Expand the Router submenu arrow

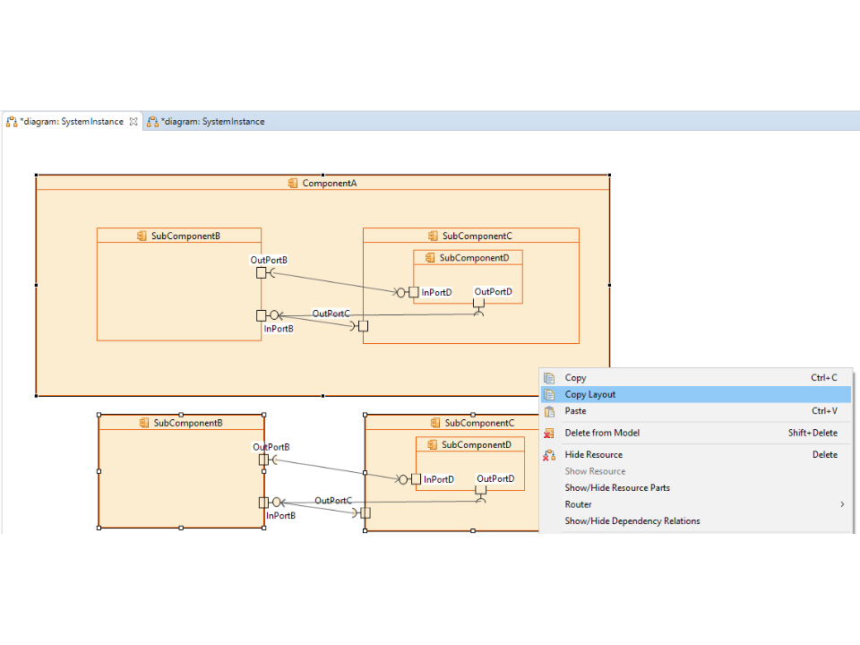tap(842, 504)
